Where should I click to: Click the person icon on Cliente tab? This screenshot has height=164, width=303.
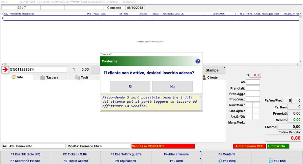pos(204,77)
